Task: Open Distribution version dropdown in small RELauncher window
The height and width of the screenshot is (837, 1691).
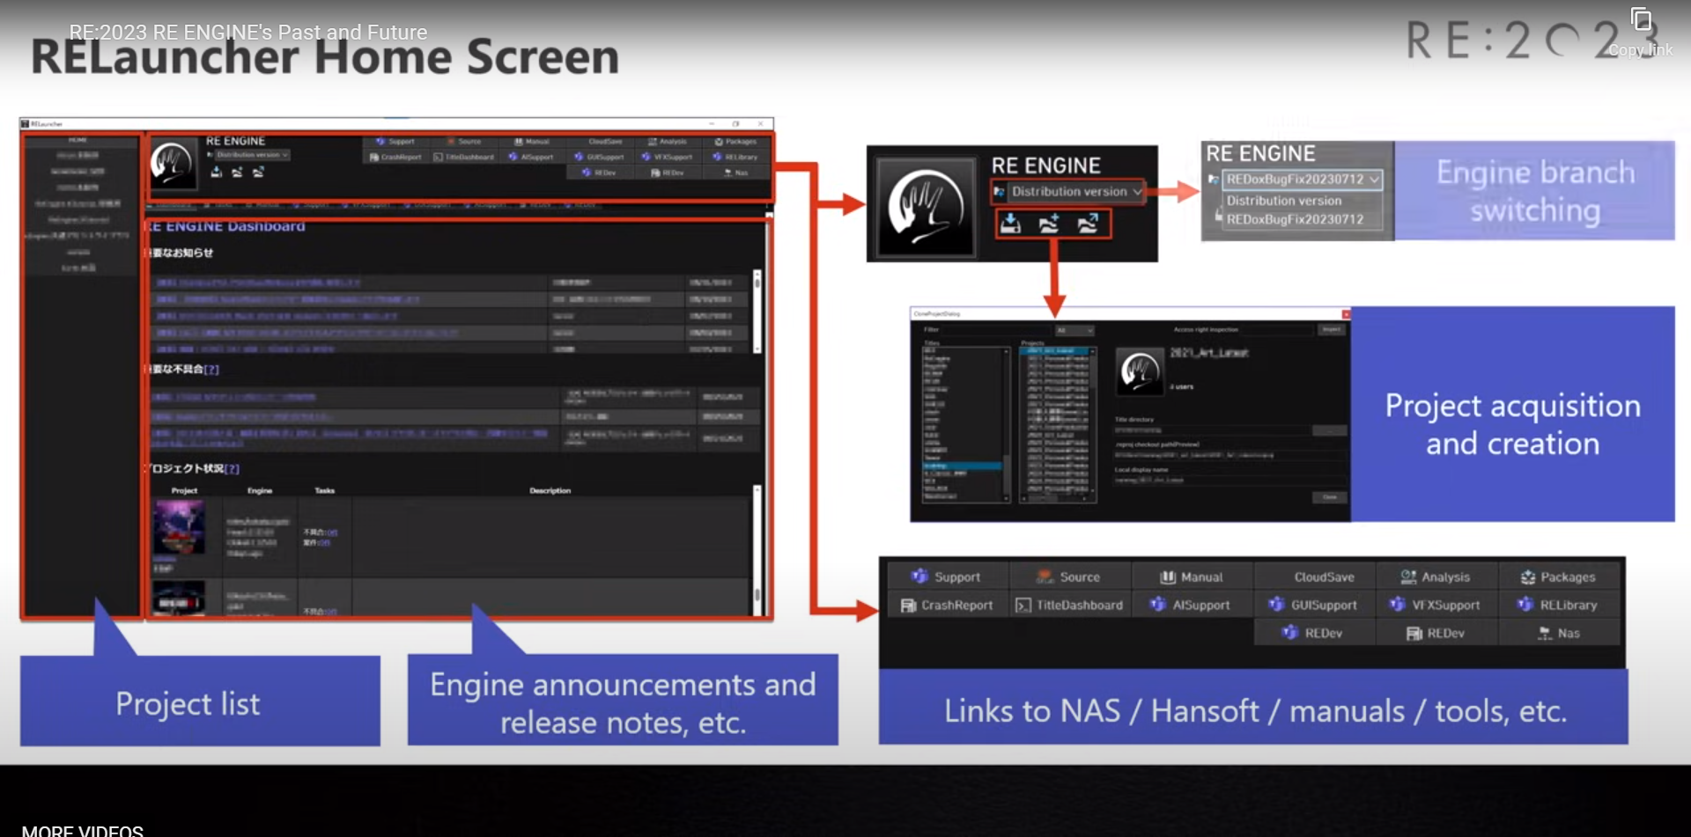Action: [251, 155]
